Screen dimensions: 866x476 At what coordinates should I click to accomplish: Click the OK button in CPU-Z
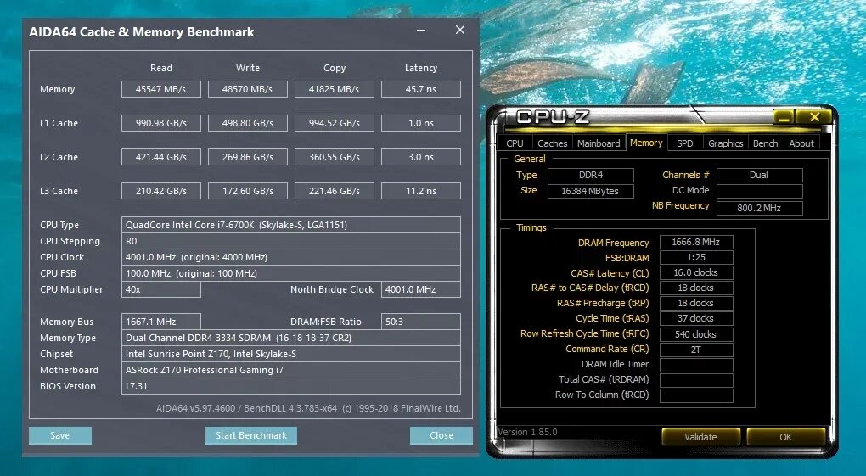click(786, 437)
